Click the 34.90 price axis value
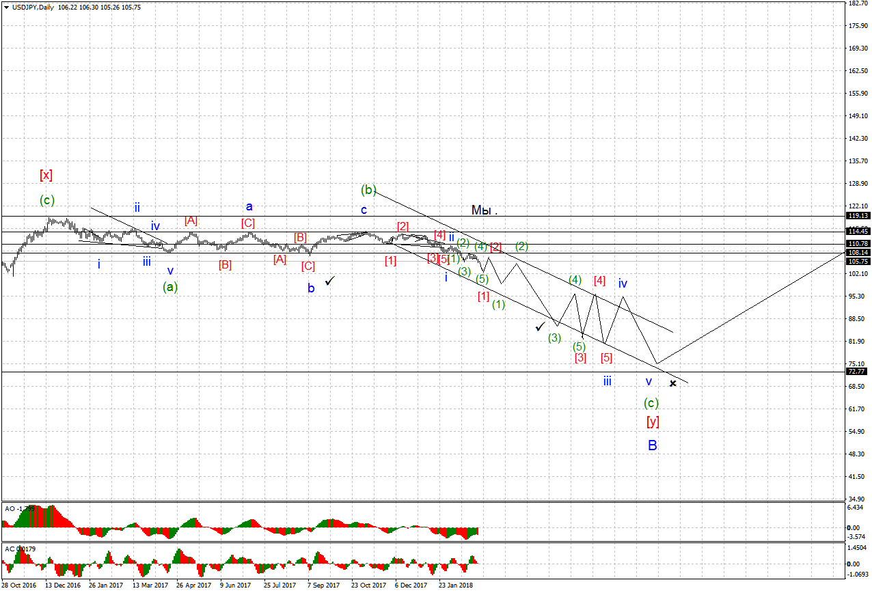The height and width of the screenshot is (593, 872). (x=858, y=499)
